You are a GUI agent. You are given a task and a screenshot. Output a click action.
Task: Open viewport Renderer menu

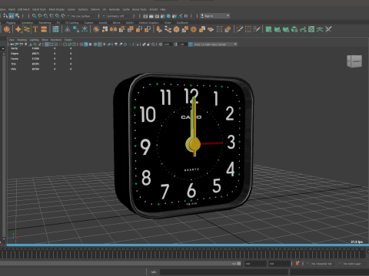[x=56, y=40]
